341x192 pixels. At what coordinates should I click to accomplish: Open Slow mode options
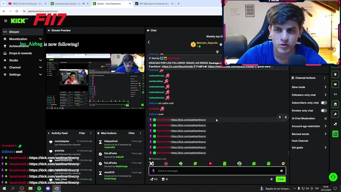(x=309, y=87)
